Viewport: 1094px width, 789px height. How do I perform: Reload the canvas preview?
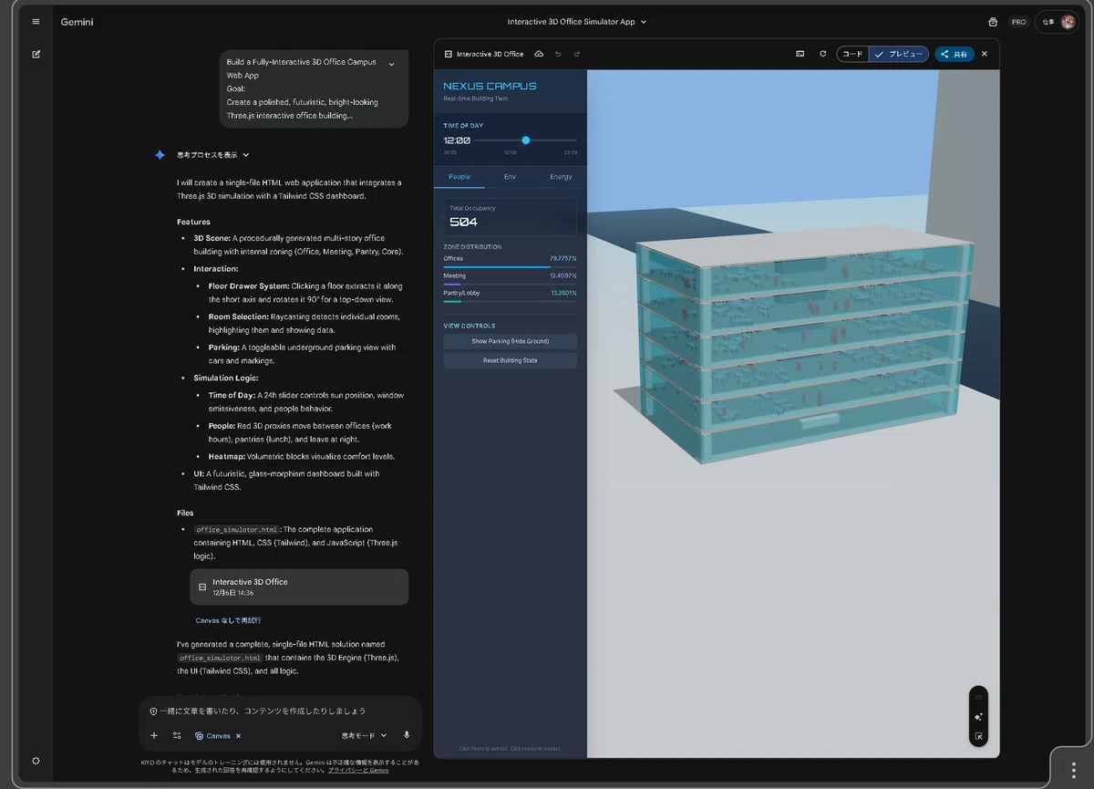[x=823, y=54]
